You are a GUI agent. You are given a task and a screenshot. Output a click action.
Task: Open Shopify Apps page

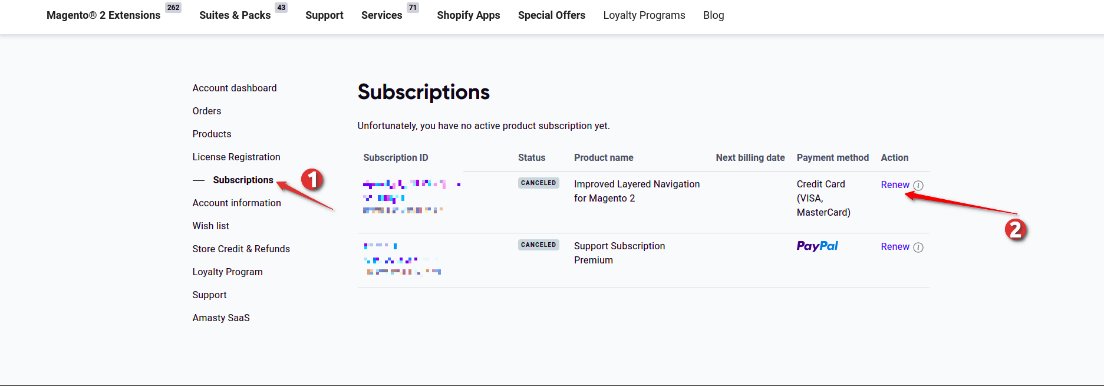[x=469, y=15]
